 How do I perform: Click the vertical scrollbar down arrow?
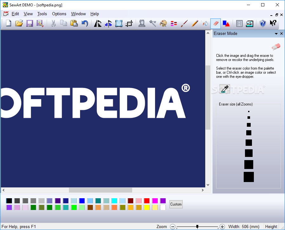(208, 185)
